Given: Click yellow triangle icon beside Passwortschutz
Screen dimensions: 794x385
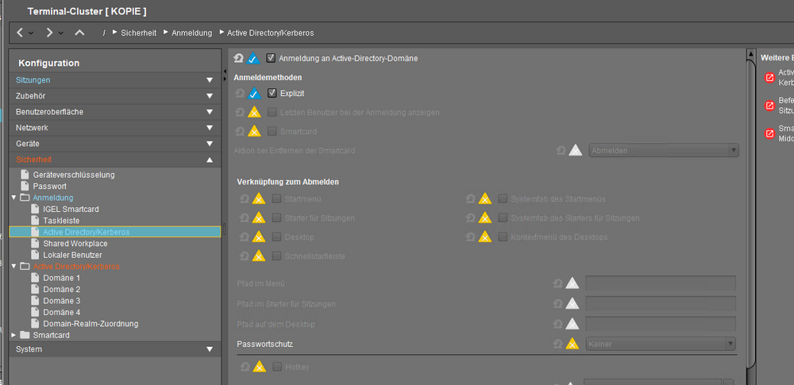Looking at the screenshot, I should (x=572, y=344).
